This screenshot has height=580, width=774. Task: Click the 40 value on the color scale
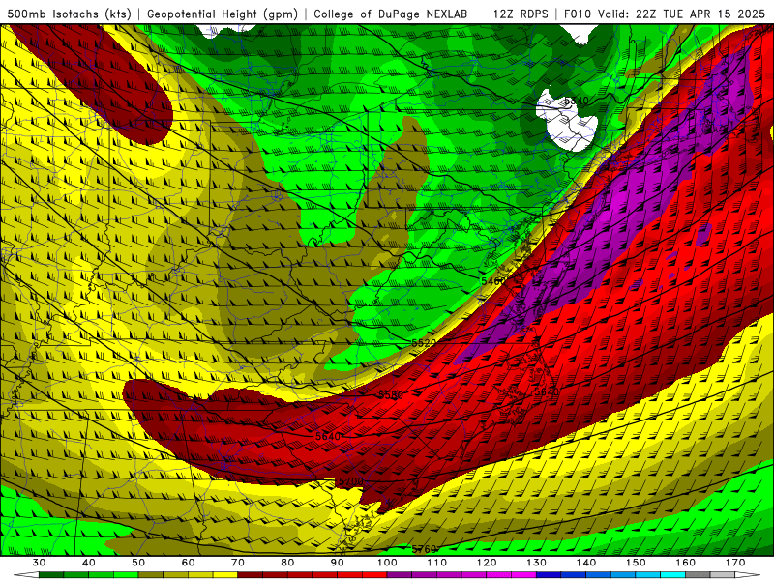[x=89, y=563]
